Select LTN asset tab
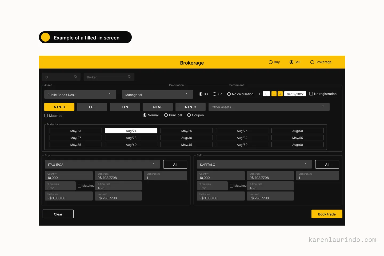Image resolution: width=384 pixels, height=256 pixels. click(125, 107)
